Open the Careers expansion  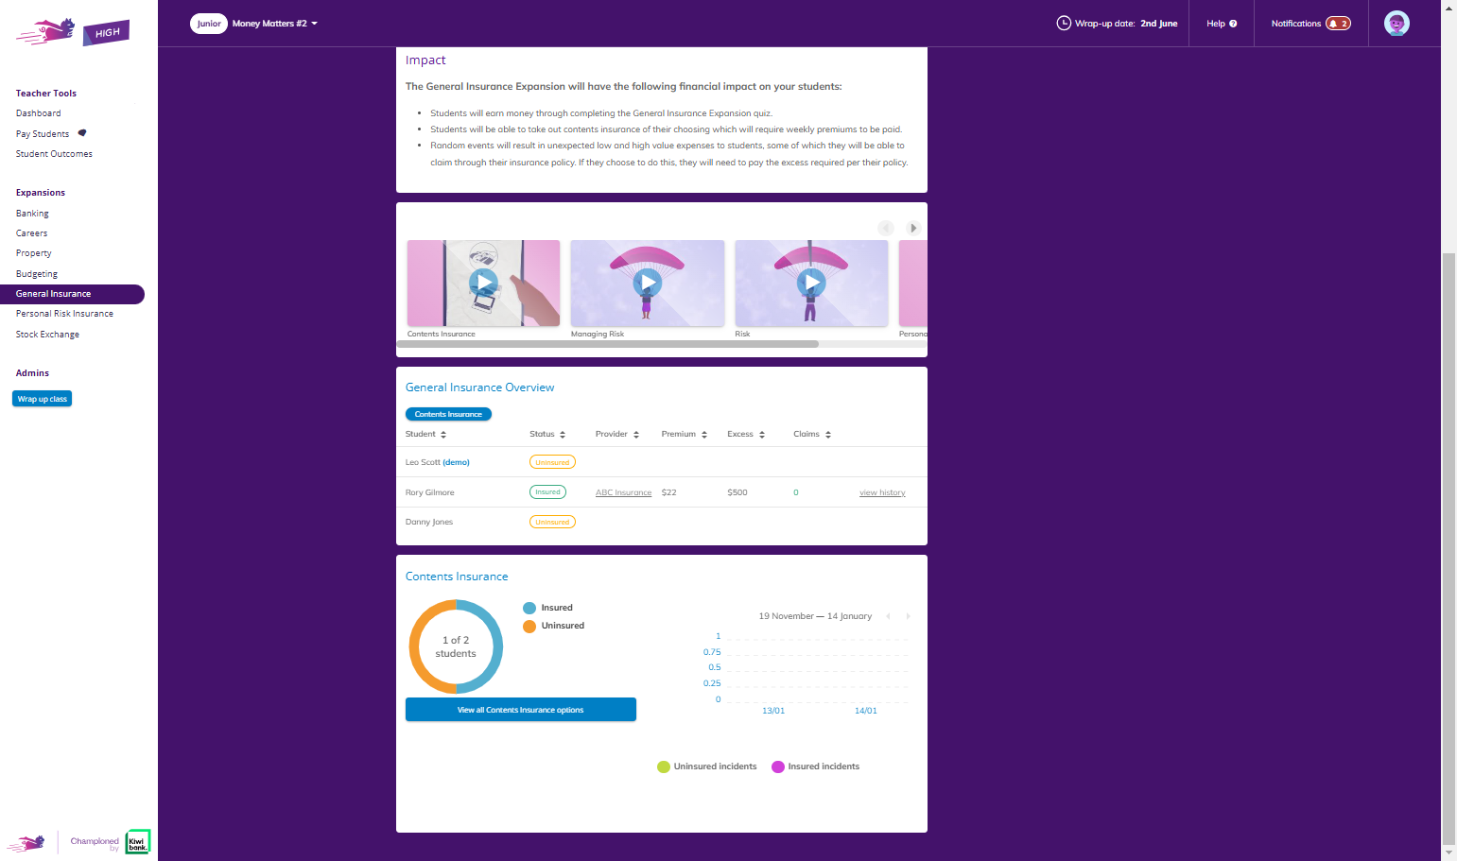coord(31,233)
